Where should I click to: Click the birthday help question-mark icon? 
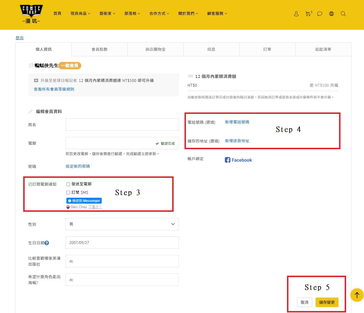47,243
